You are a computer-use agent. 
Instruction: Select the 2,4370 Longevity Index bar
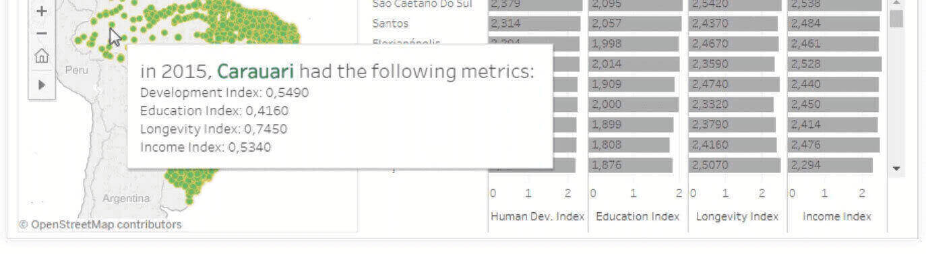[x=733, y=24]
